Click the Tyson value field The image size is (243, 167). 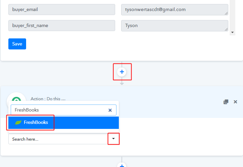(175, 26)
